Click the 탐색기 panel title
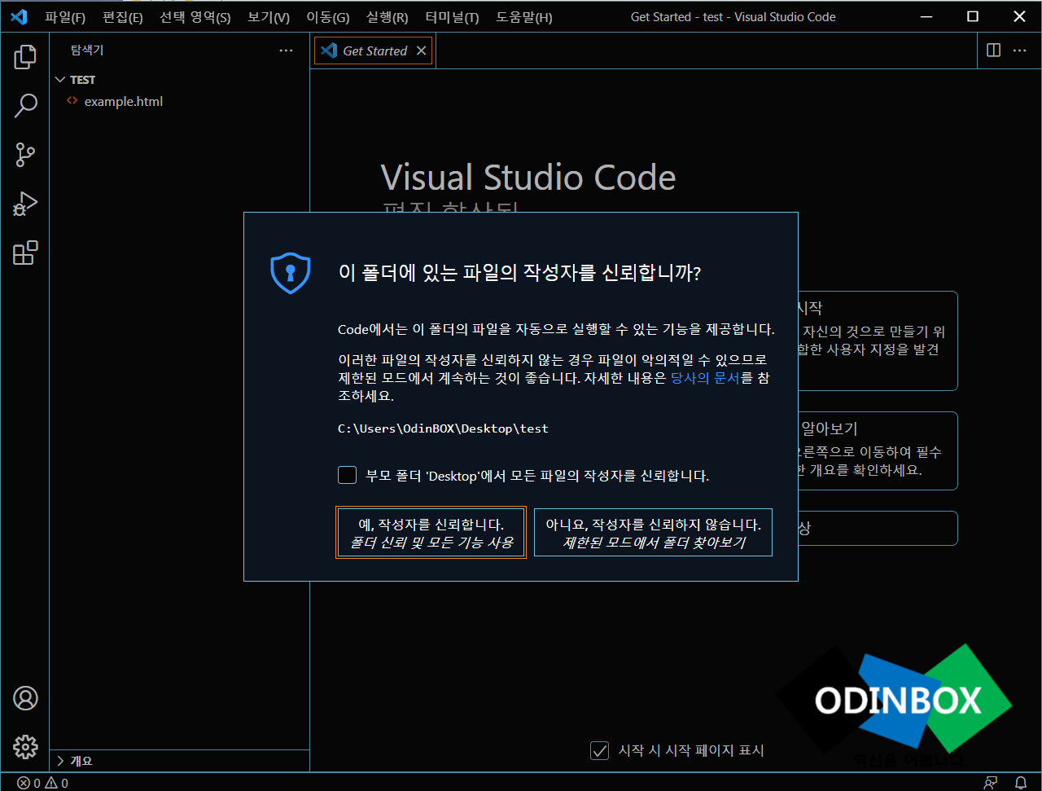The height and width of the screenshot is (791, 1042). [87, 51]
